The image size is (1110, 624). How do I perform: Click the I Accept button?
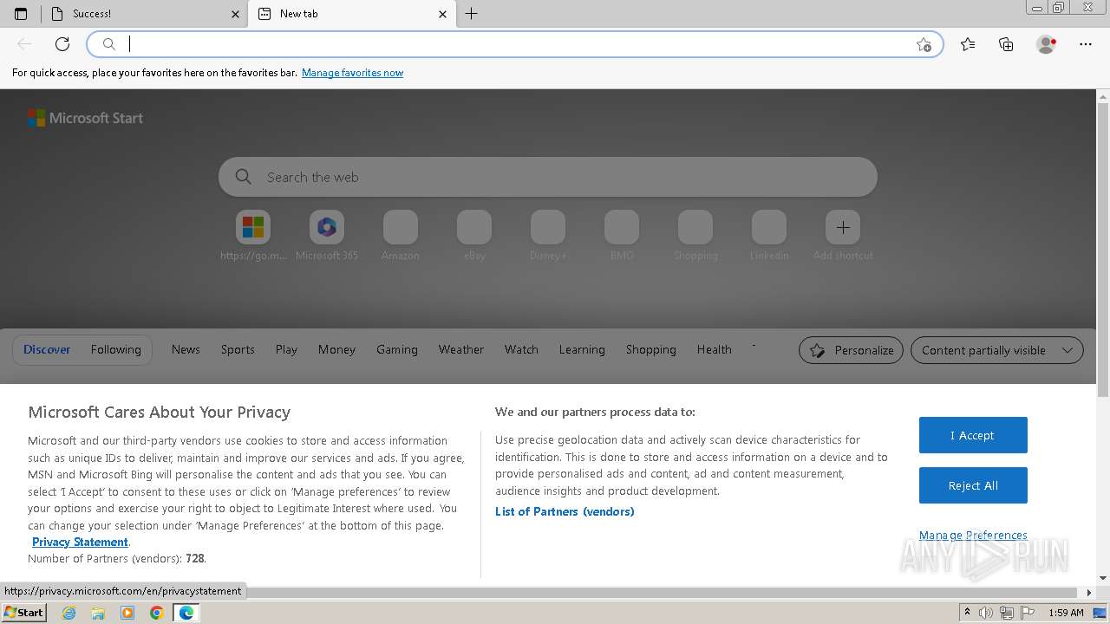click(x=973, y=435)
